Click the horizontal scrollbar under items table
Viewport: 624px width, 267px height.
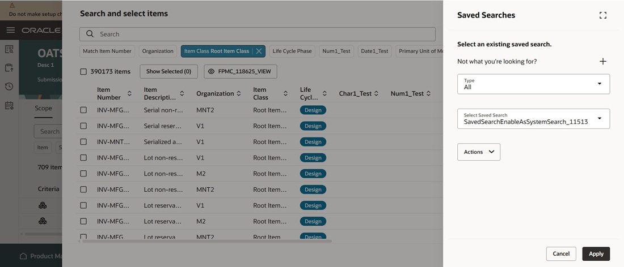pos(206,241)
